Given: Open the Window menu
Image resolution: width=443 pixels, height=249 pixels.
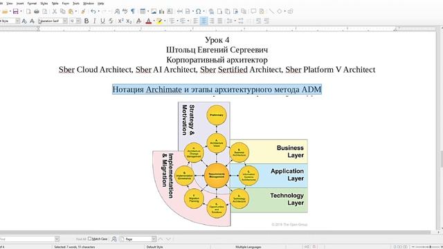Looking at the screenshot, I should click(x=89, y=3).
